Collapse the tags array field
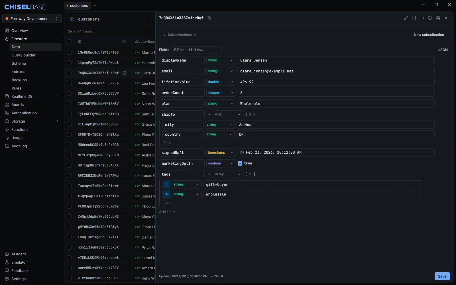The height and width of the screenshot is (285, 456). click(209, 174)
